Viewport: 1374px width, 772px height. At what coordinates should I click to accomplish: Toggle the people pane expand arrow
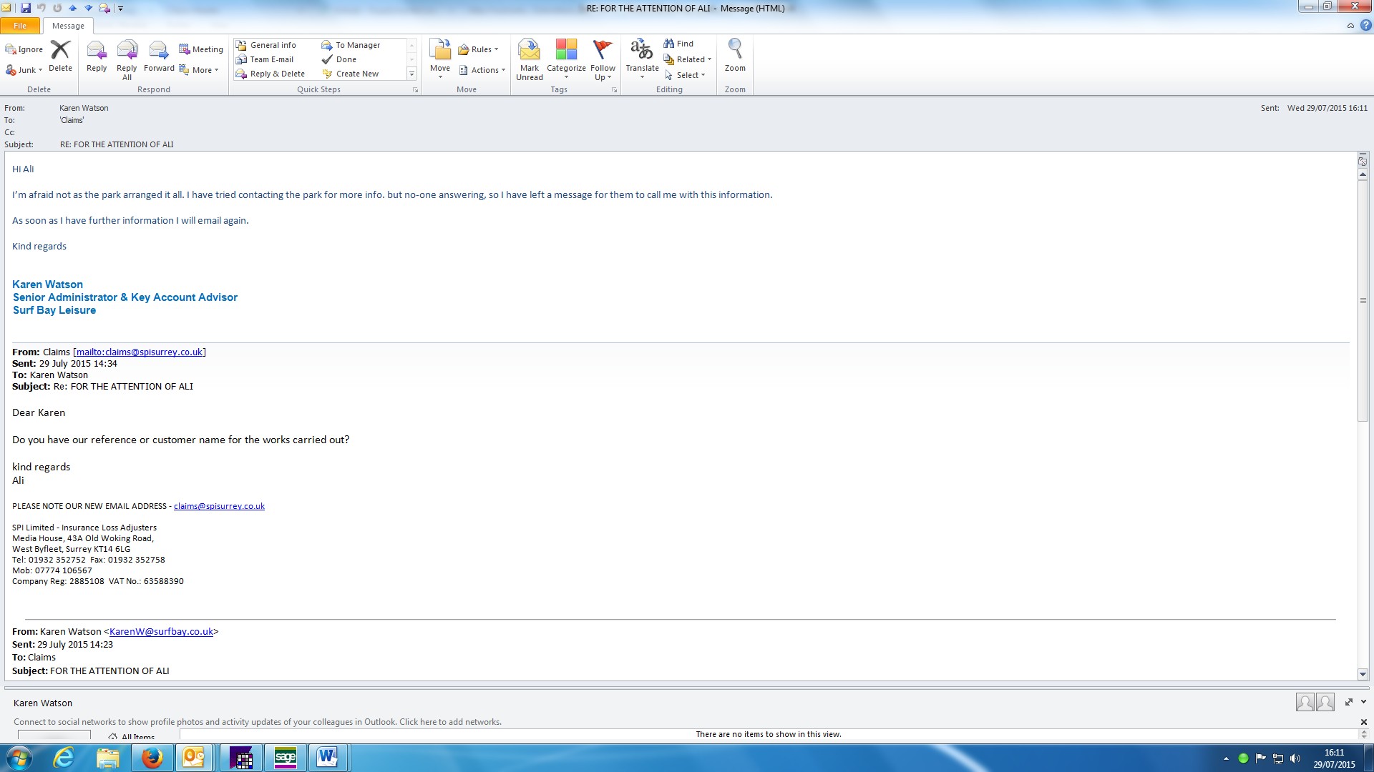point(1363,702)
